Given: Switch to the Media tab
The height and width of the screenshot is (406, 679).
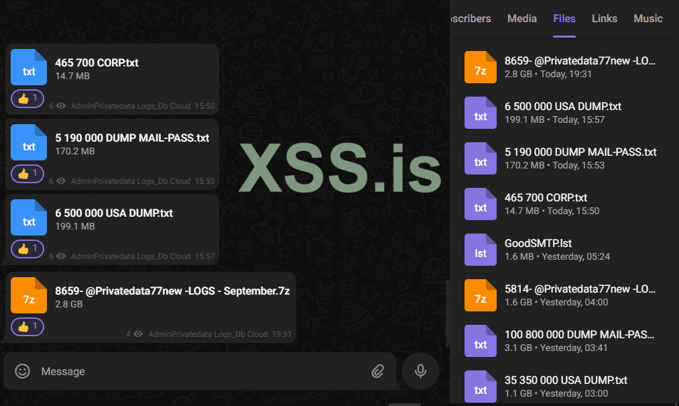Looking at the screenshot, I should pos(521,19).
